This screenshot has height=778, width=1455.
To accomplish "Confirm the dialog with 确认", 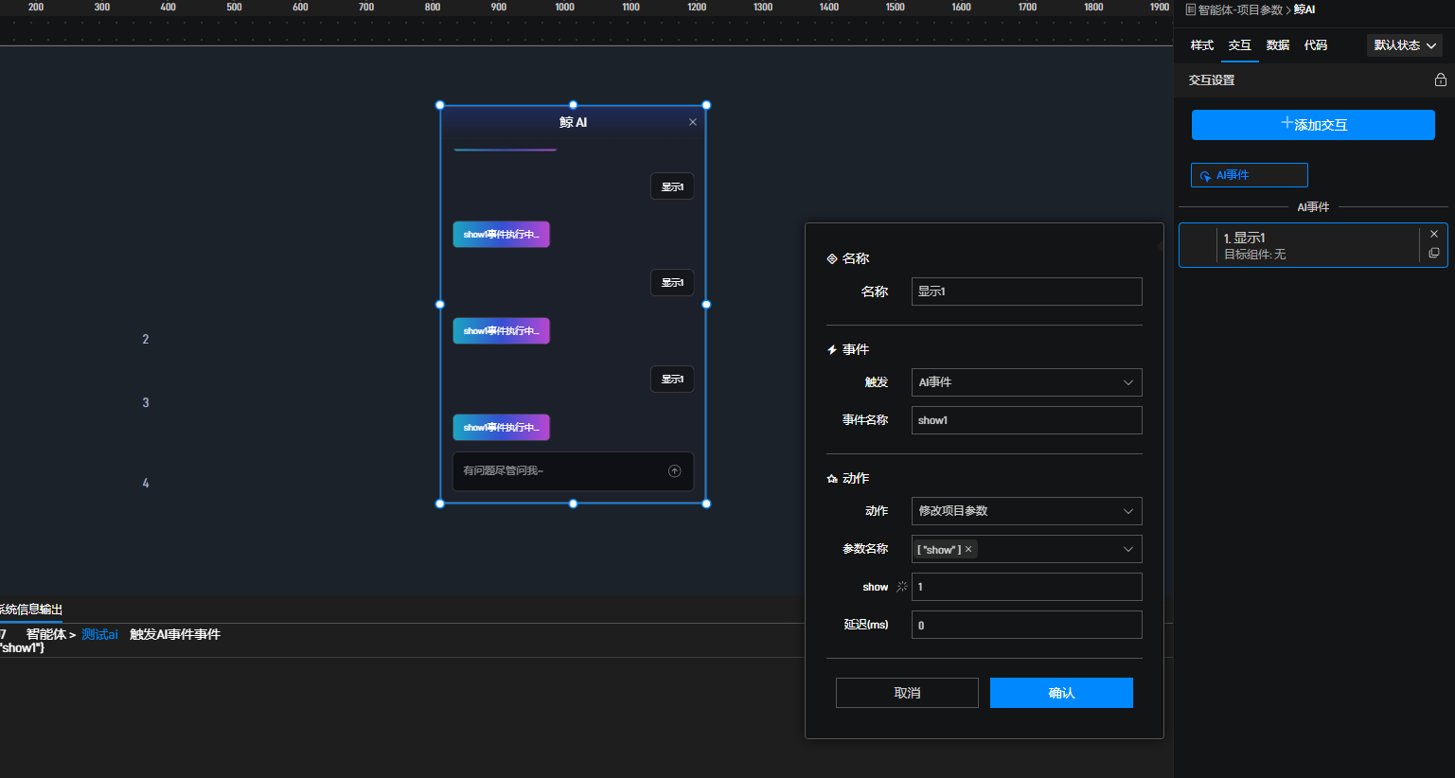I will (1060, 693).
